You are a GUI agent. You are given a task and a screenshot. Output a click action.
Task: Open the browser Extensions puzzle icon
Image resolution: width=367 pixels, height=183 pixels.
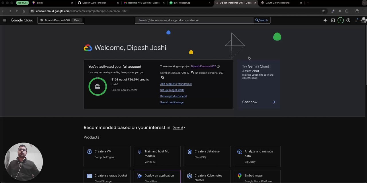coord(347,11)
